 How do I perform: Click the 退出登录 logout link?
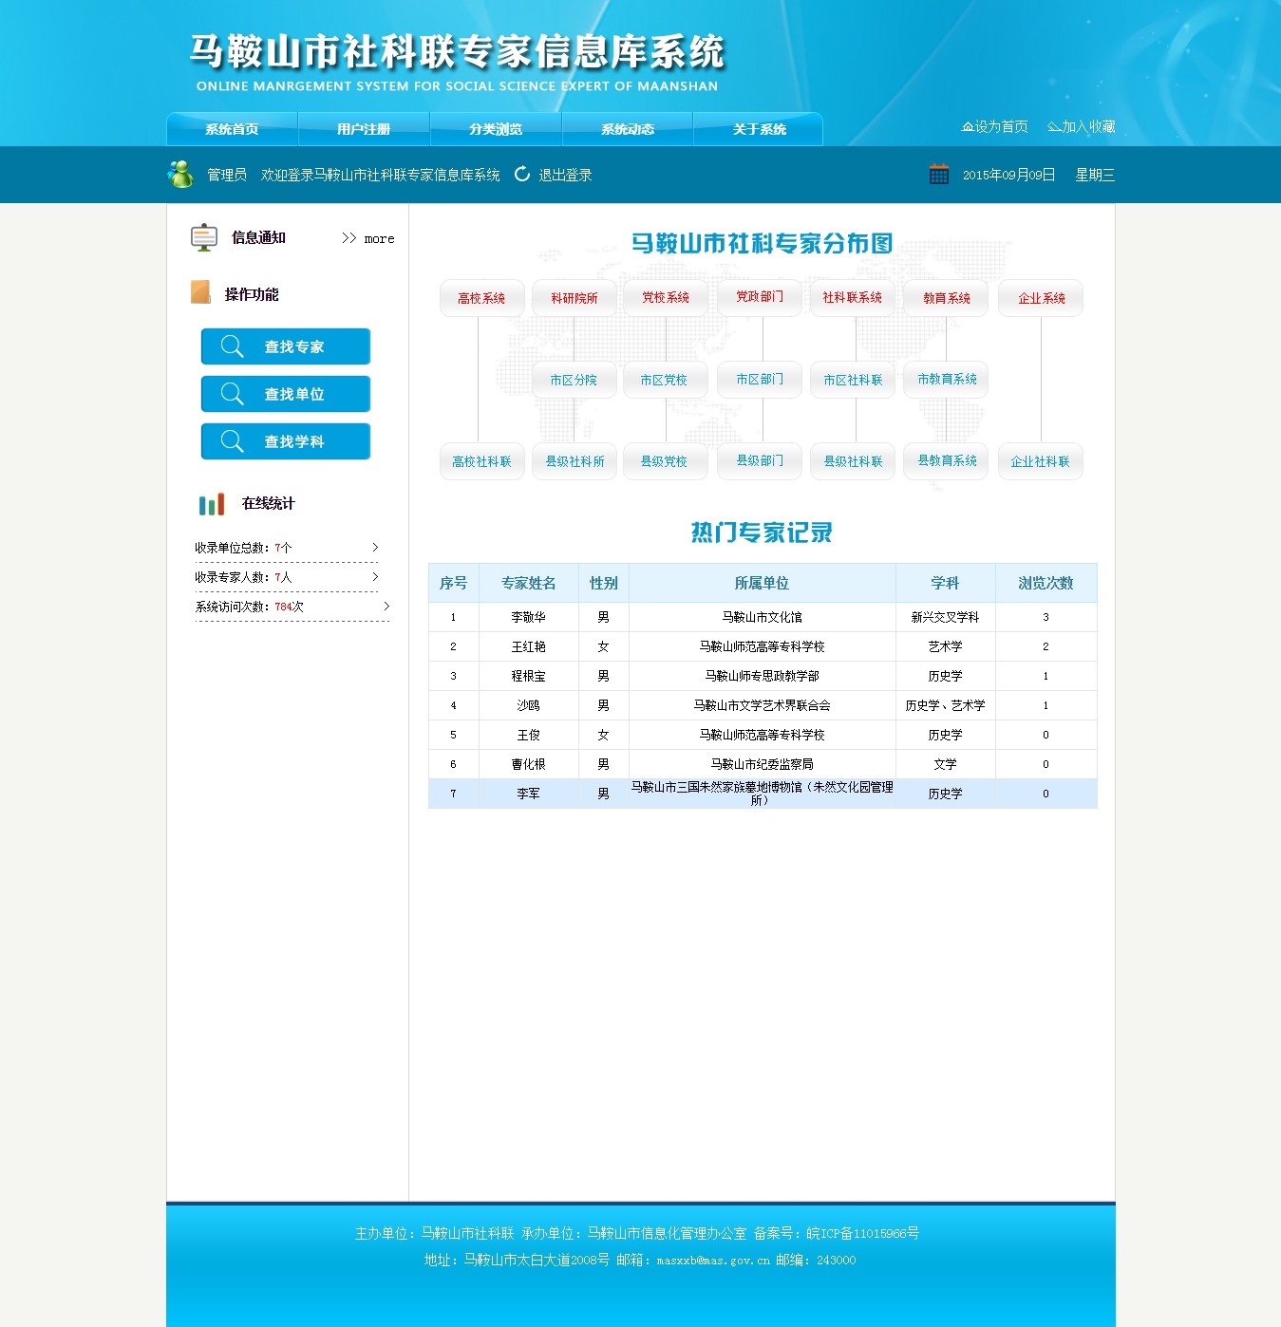[x=565, y=175]
